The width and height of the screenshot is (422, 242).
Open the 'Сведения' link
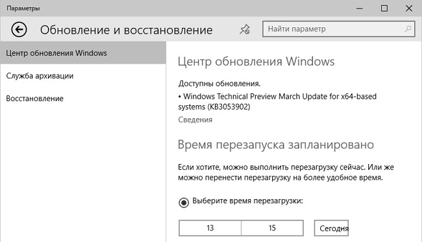(x=195, y=119)
